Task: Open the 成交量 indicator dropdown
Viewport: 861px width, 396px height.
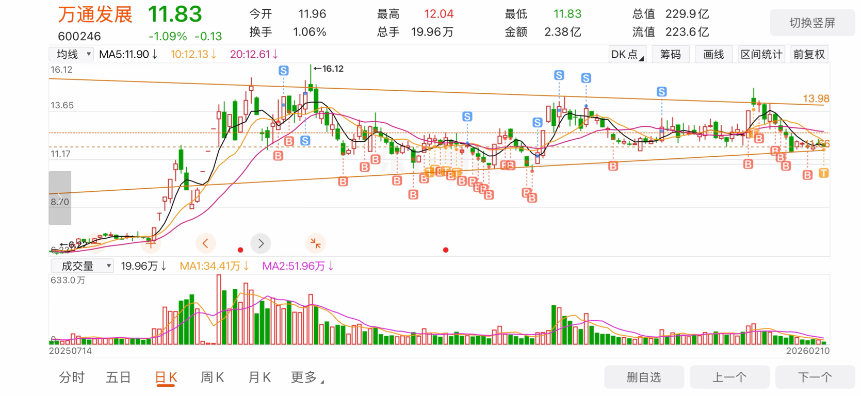Action: [82, 266]
